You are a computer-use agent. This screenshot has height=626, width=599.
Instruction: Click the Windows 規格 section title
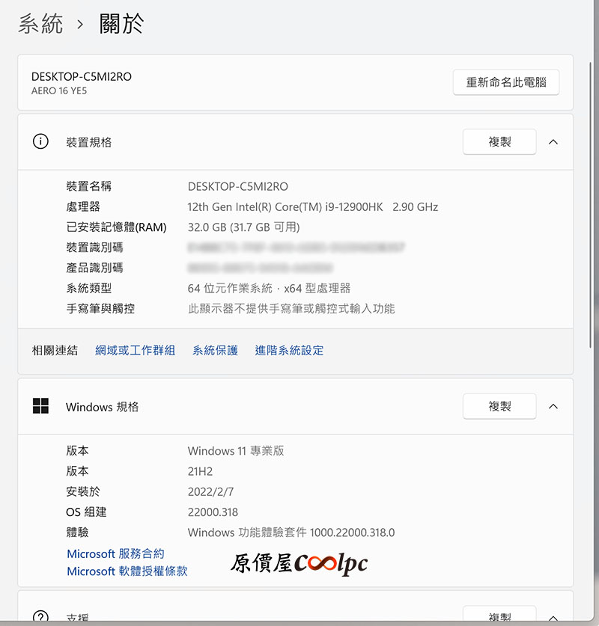[103, 407]
